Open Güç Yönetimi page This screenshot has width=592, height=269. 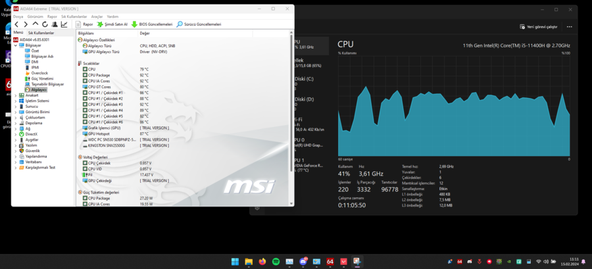[x=42, y=79]
